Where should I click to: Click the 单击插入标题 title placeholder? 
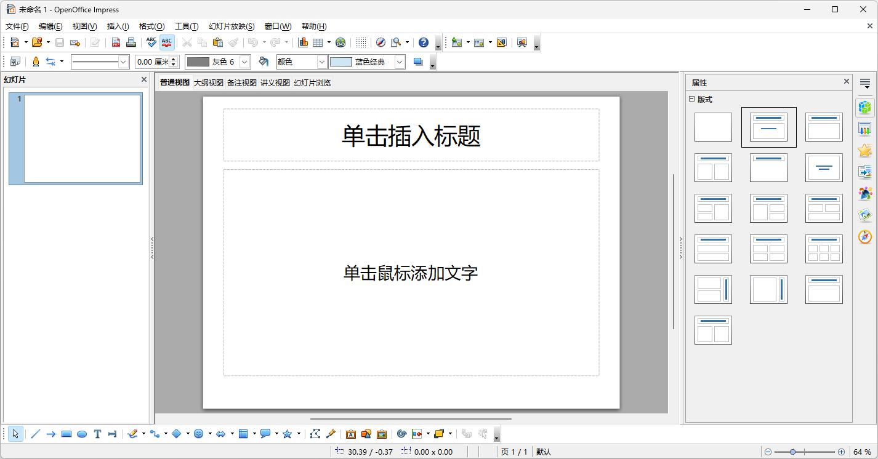tap(411, 135)
